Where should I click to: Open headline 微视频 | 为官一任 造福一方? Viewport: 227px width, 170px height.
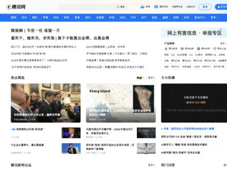point(35,31)
